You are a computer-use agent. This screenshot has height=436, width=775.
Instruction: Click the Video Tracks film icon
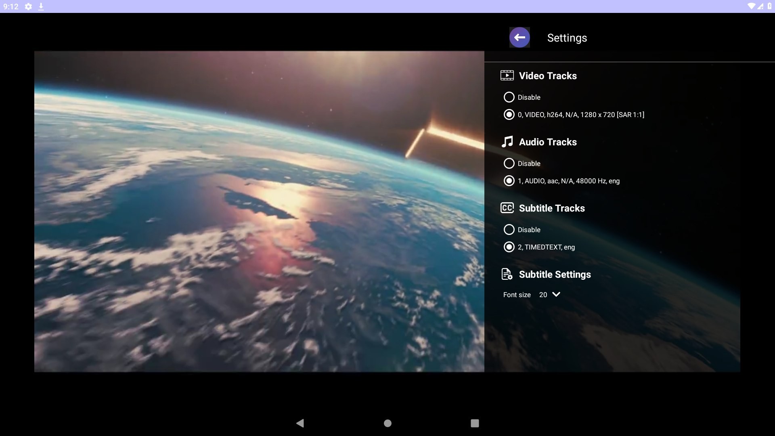[507, 75]
